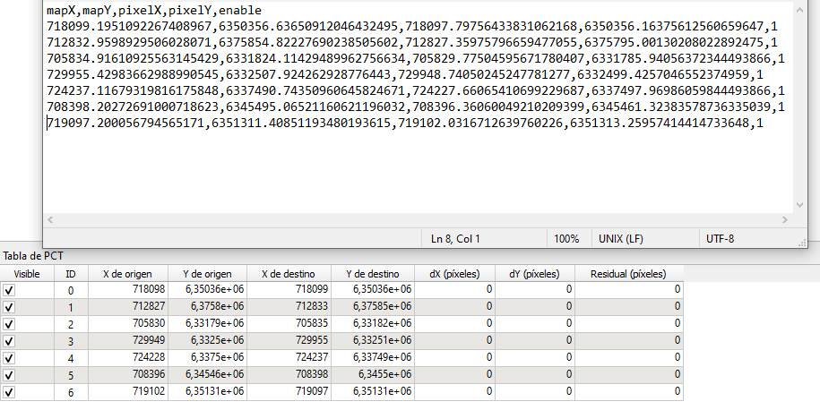
Task: Click the UTF-8 encoding status entry
Action: click(x=720, y=239)
